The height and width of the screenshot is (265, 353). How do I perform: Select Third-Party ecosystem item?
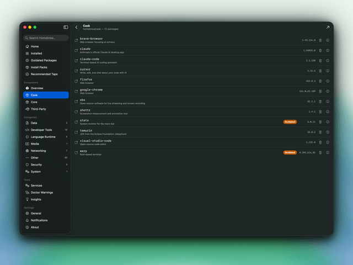(46, 109)
